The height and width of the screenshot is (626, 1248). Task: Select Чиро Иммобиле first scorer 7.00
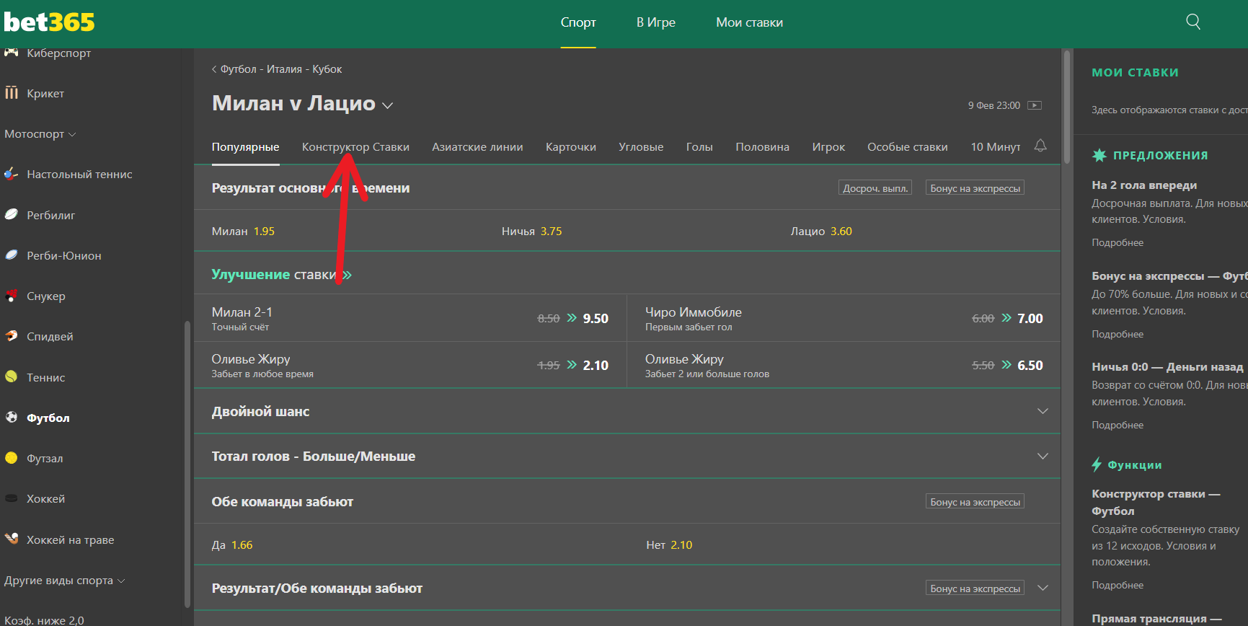tap(844, 318)
